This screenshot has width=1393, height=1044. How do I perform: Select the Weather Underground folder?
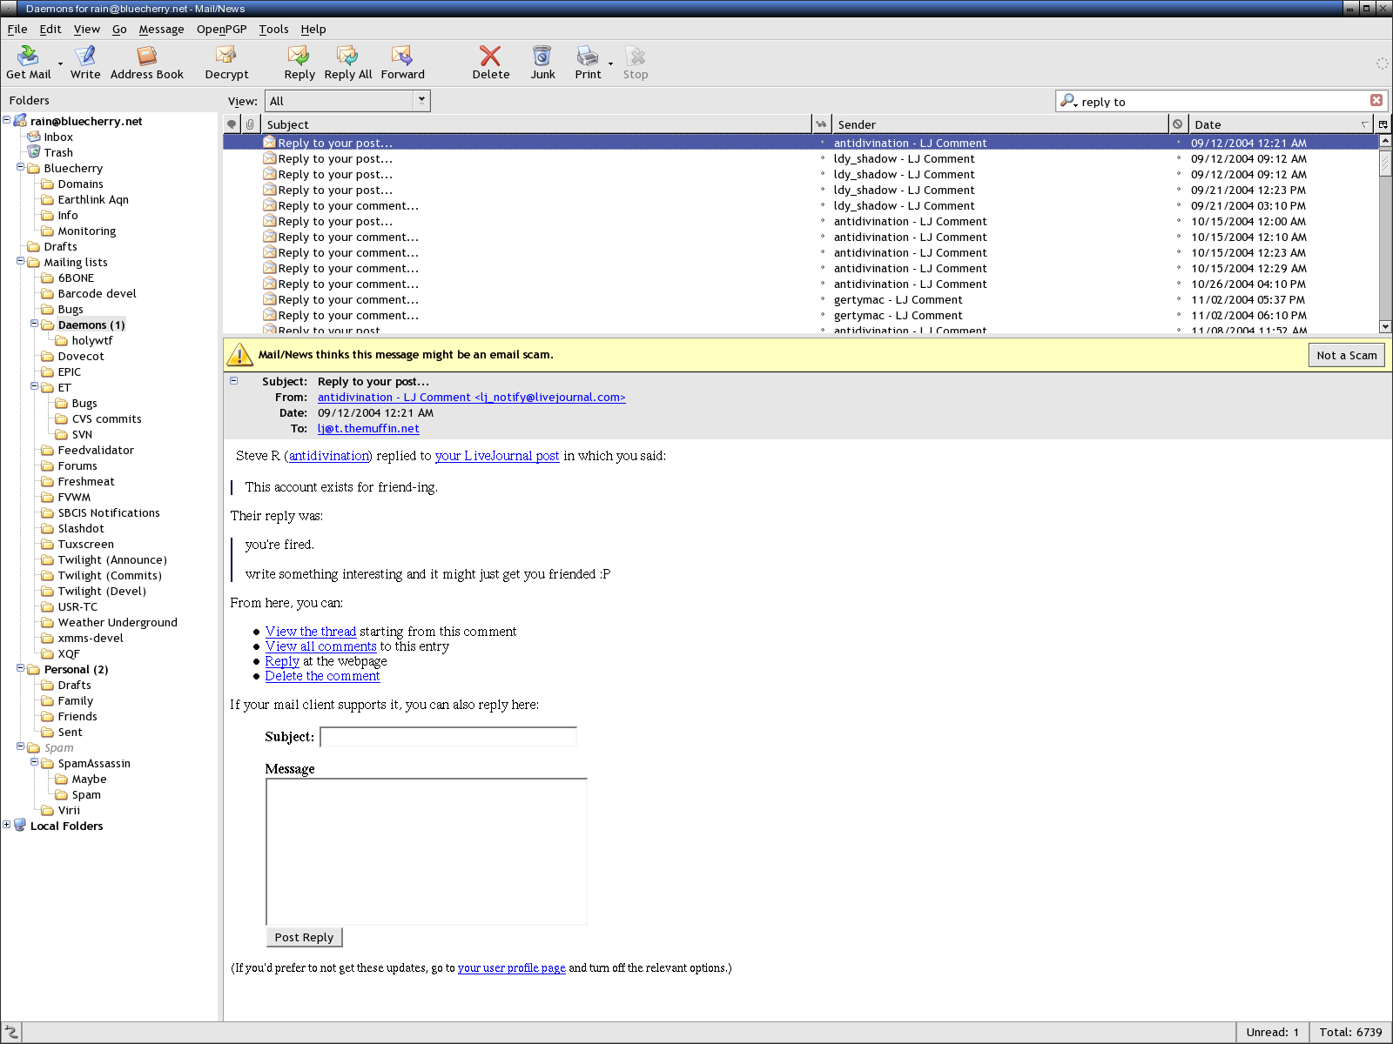coord(117,622)
